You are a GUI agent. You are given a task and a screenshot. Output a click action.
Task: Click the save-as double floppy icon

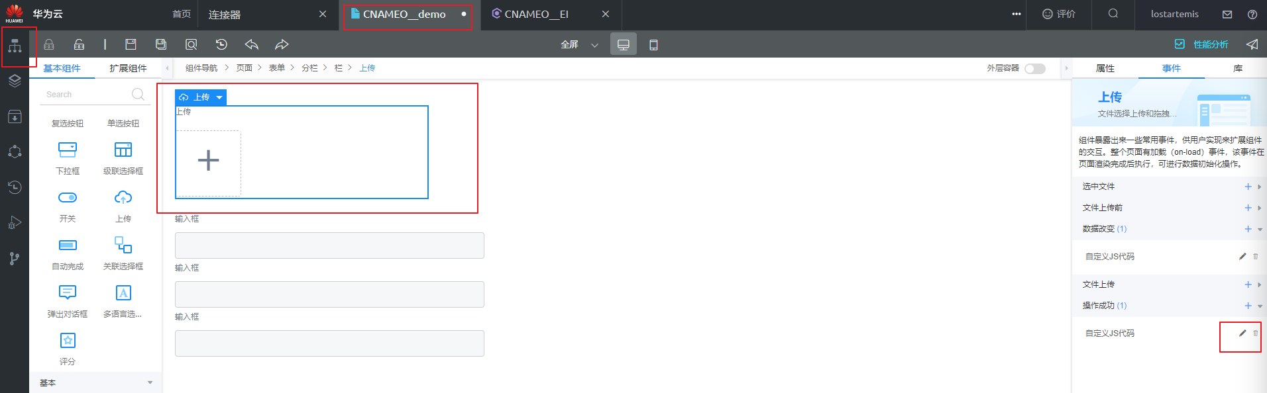coord(161,44)
